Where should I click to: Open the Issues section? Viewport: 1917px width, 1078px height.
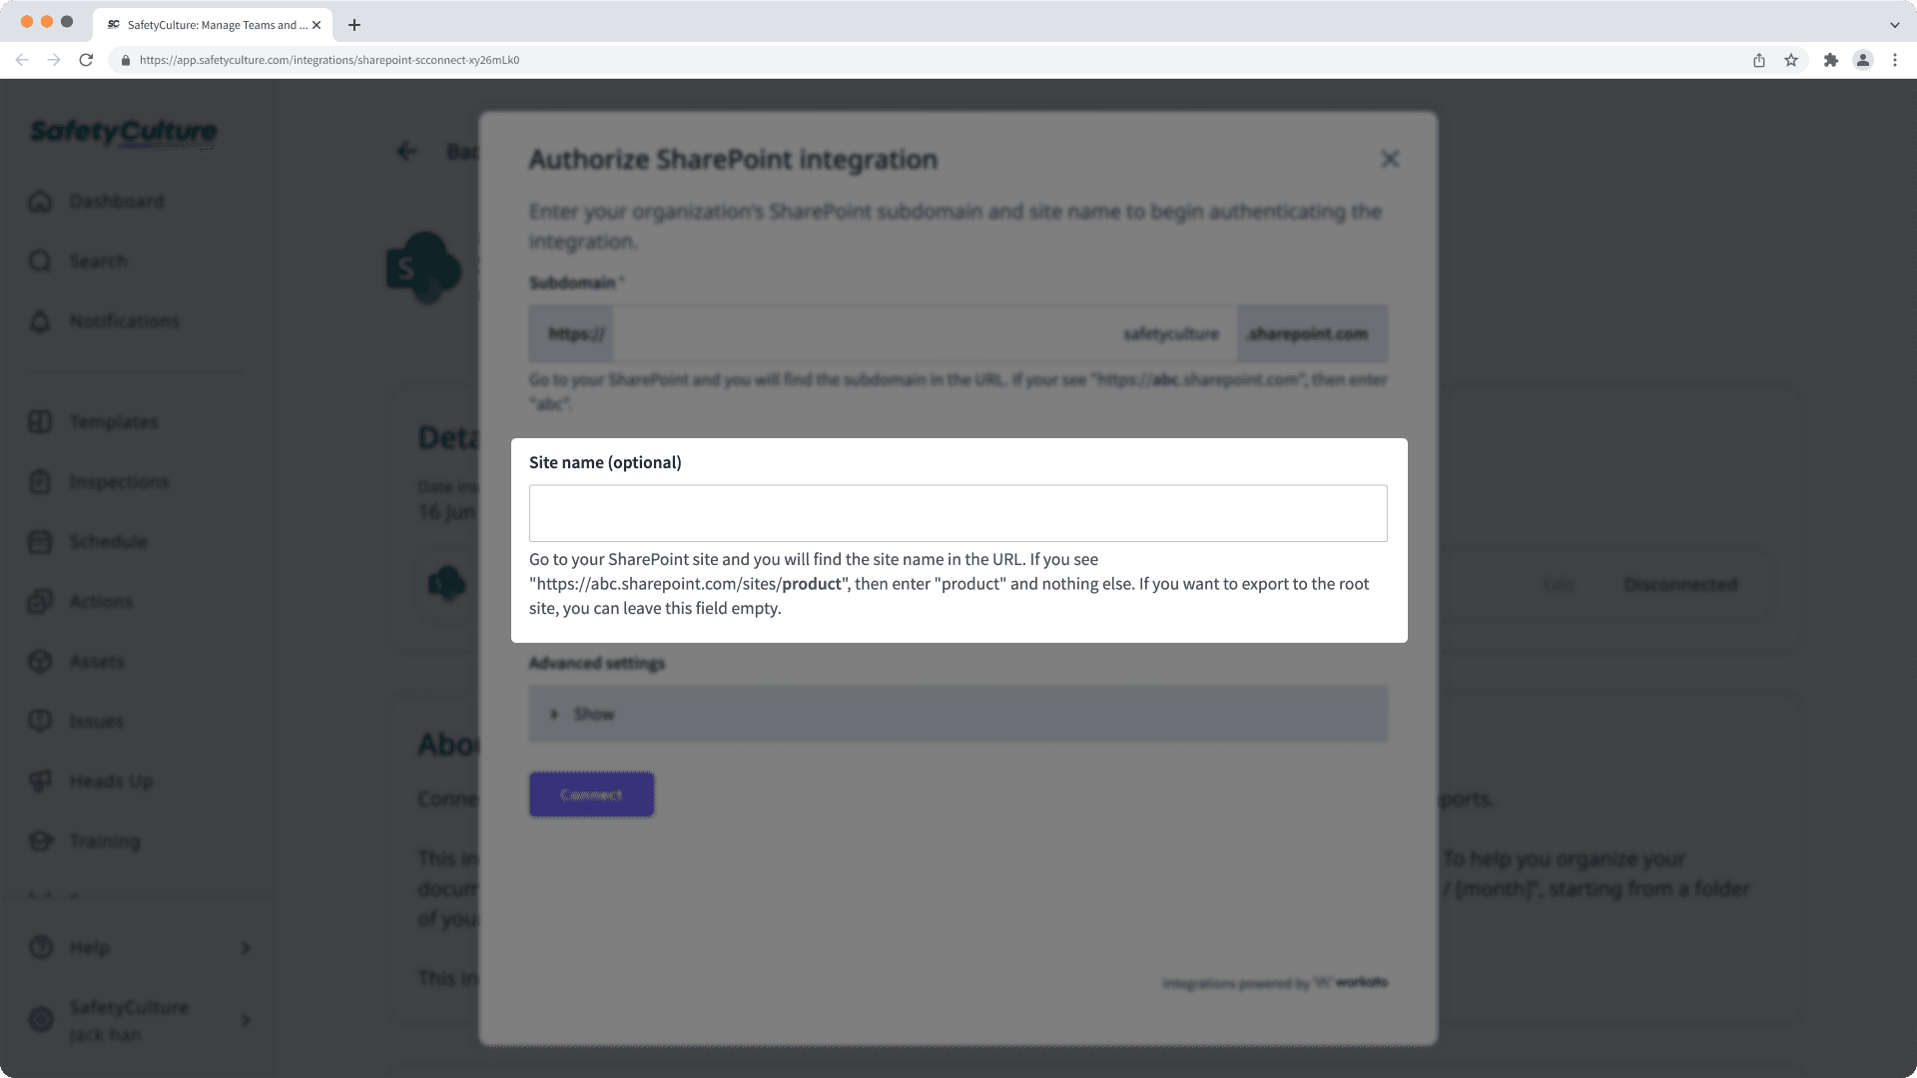pyautogui.click(x=96, y=721)
